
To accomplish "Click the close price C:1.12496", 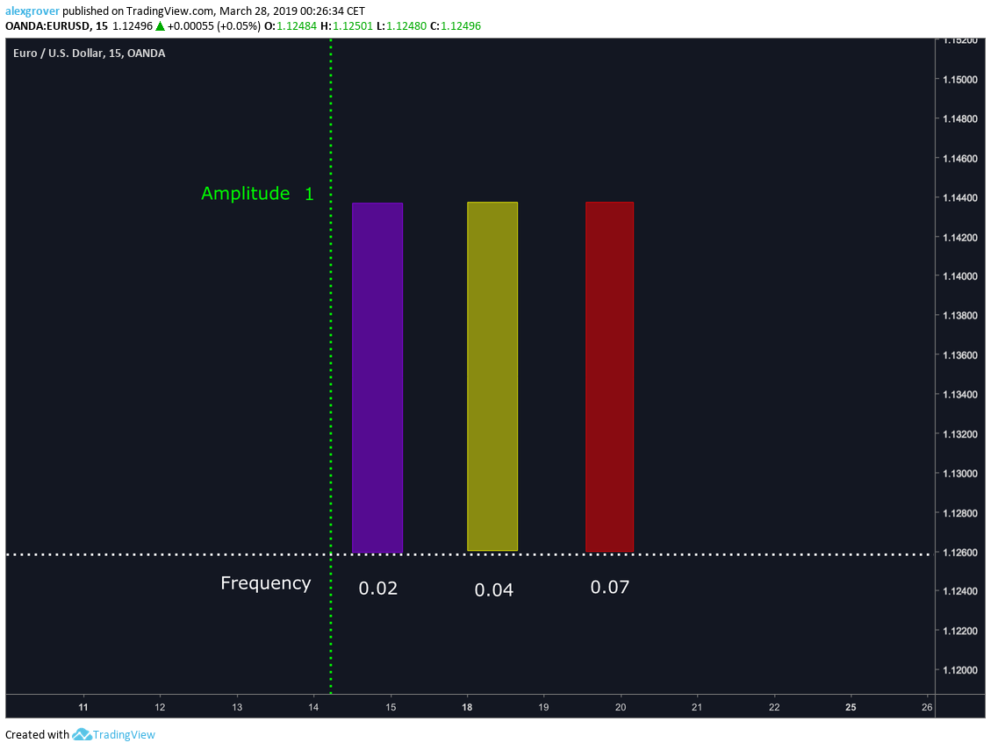I will (x=455, y=26).
